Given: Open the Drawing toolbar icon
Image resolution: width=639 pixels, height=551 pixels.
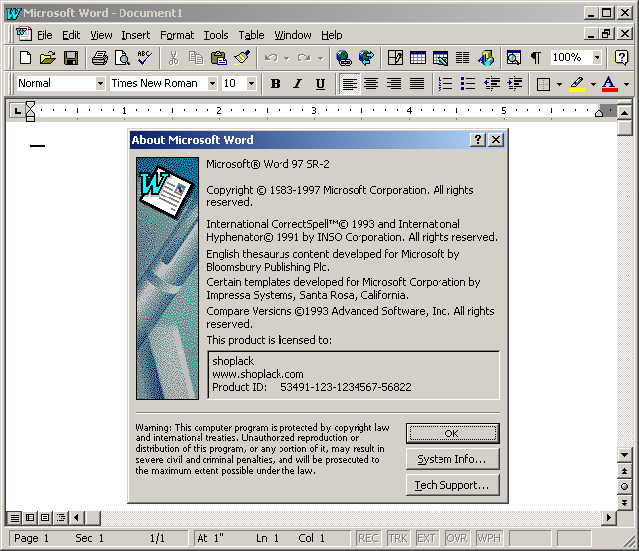Looking at the screenshot, I should pyautogui.click(x=485, y=58).
